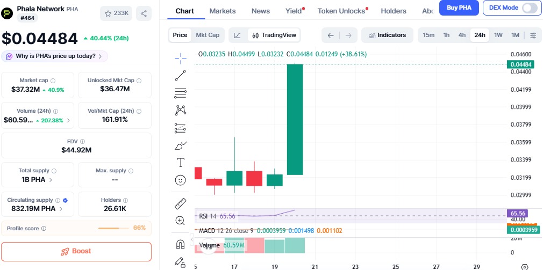Click Unlocked Mkt Cap info icon
The height and width of the screenshot is (270, 543).
click(139, 81)
